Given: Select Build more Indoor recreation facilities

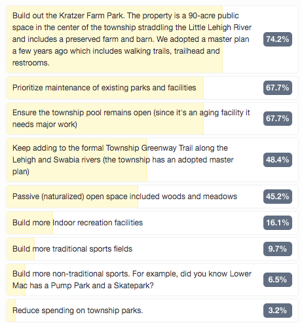Looking at the screenshot, I should pyautogui.click(x=152, y=223).
